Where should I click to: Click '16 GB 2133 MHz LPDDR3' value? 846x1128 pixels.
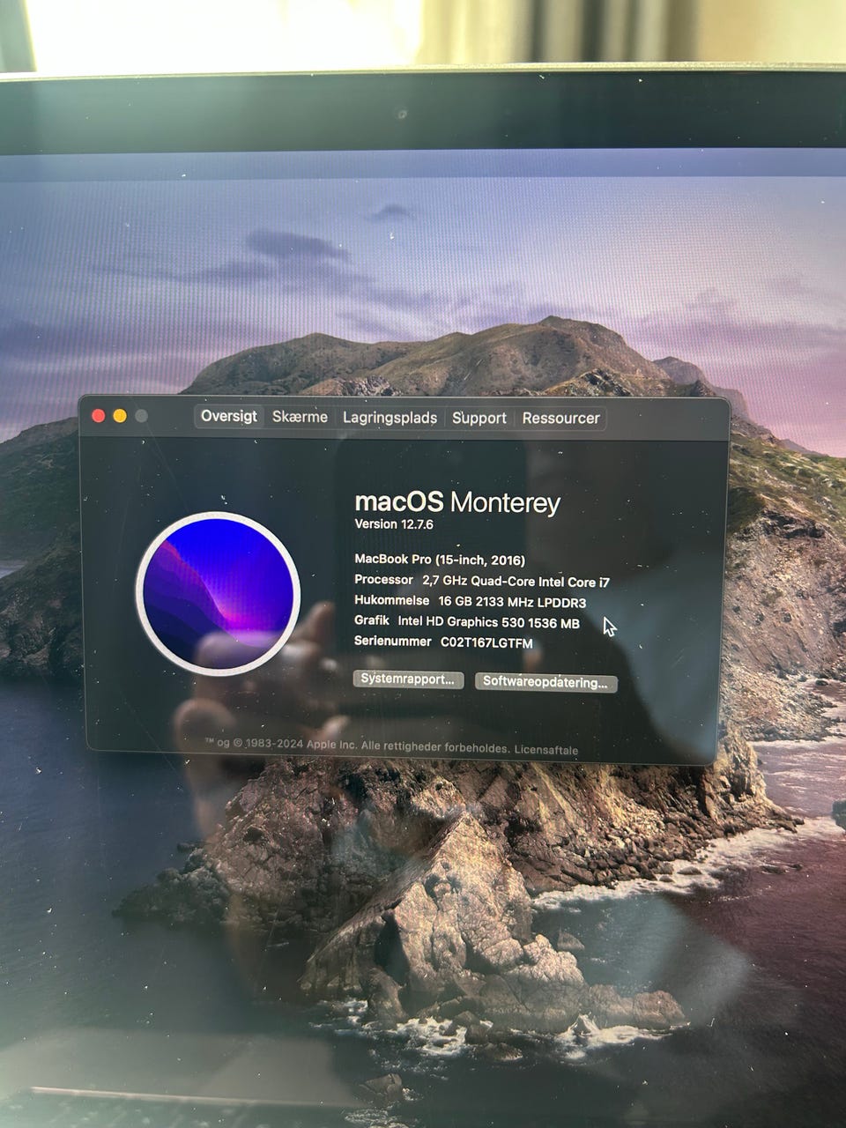(512, 602)
